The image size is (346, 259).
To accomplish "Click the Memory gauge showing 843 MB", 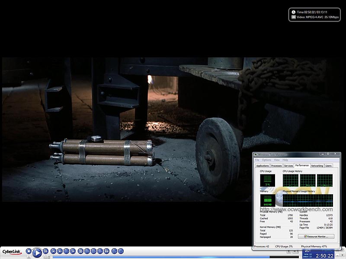I will coord(267,200).
